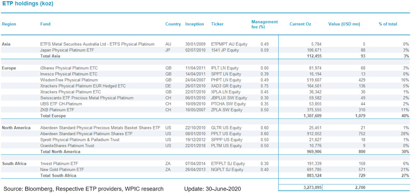
Task: Click the Inception column header
Action: click(194, 24)
